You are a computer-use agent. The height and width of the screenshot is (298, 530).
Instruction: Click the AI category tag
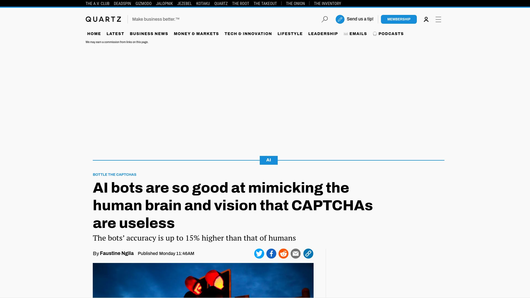tap(269, 160)
